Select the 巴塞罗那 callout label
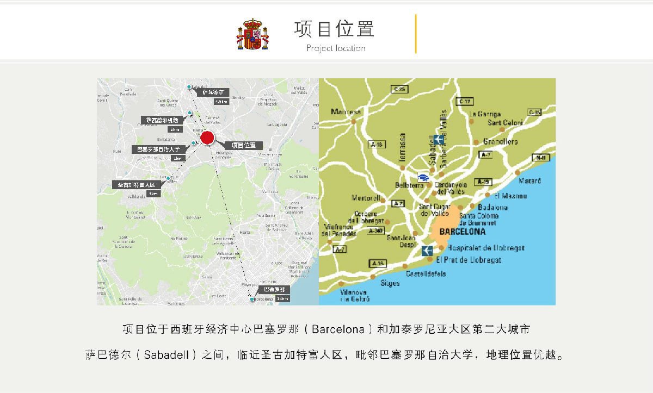The image size is (653, 393). click(x=274, y=290)
